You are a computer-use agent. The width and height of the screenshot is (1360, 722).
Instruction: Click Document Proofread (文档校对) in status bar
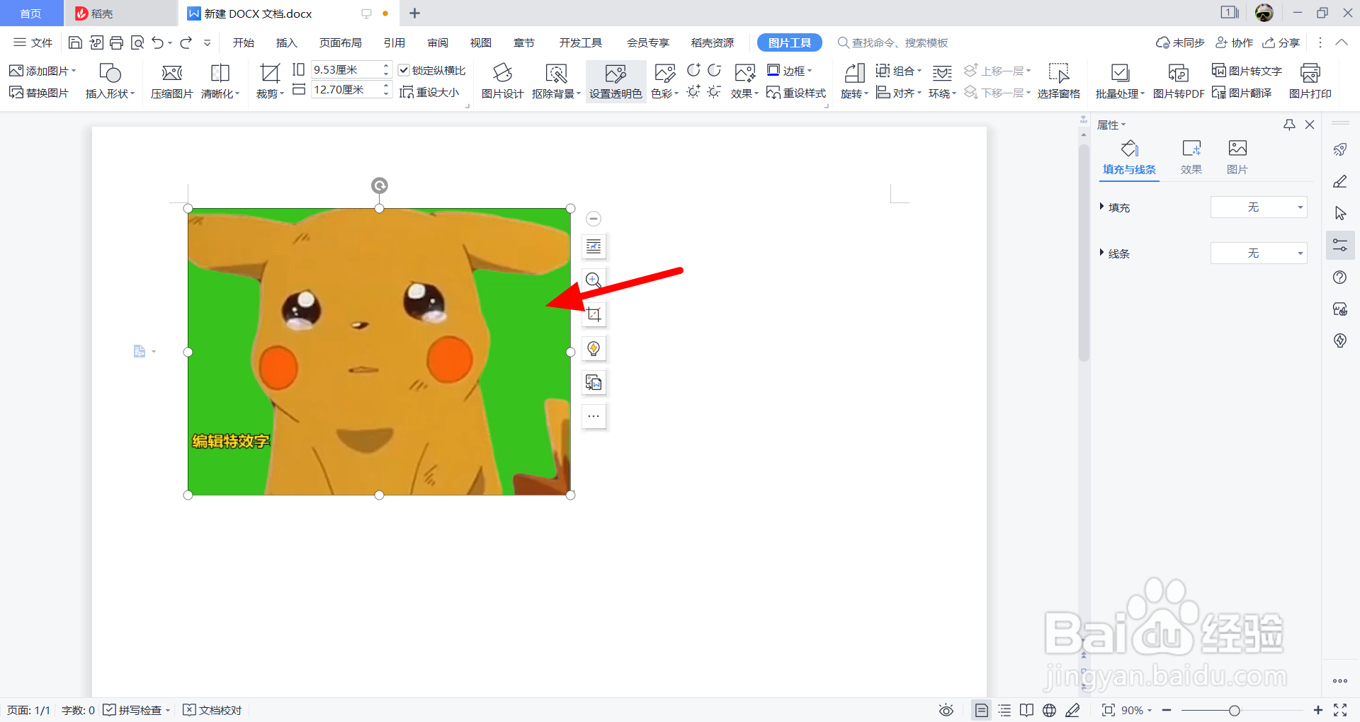click(212, 710)
